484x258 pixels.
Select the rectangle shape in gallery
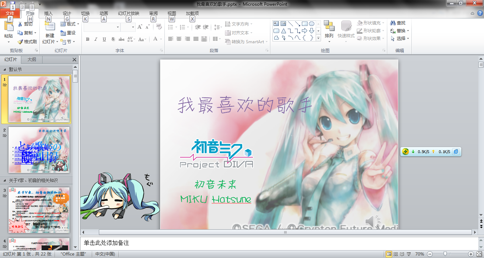coord(305,24)
